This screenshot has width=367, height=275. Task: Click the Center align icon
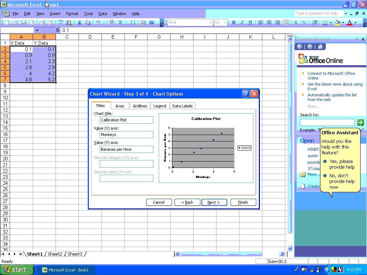point(269,22)
